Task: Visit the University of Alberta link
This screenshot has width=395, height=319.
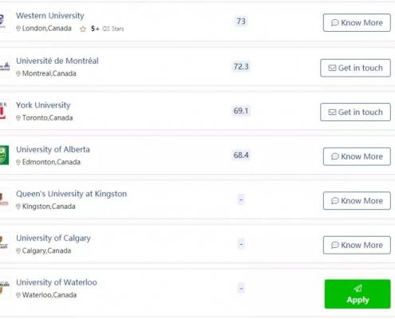Action: click(53, 149)
